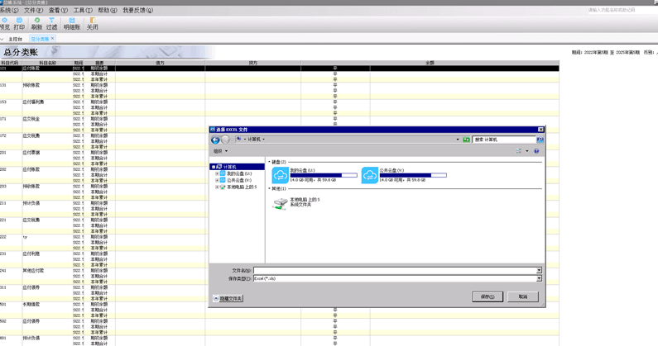Click the Print (打印) toolbar icon
The width and height of the screenshot is (658, 346).
(x=19, y=22)
